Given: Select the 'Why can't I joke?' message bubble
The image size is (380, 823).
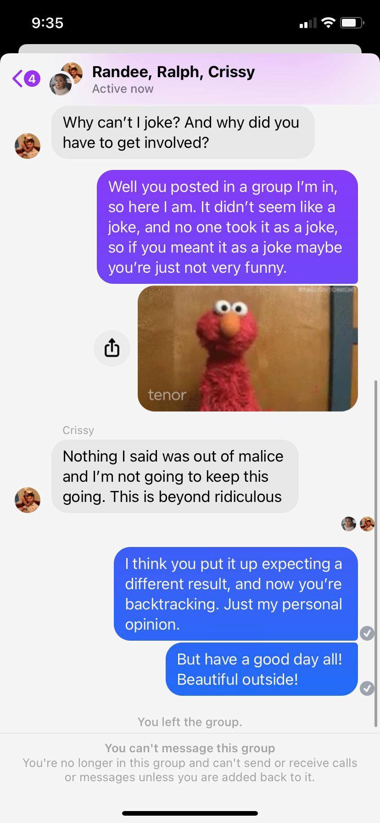Looking at the screenshot, I should 183,132.
